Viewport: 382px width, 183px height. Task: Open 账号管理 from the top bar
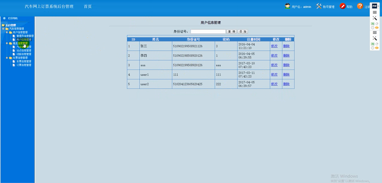[329, 7]
